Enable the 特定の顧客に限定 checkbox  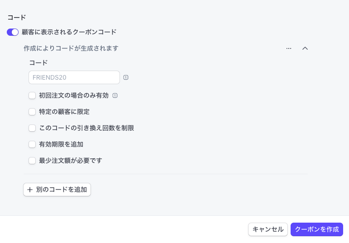click(32, 112)
